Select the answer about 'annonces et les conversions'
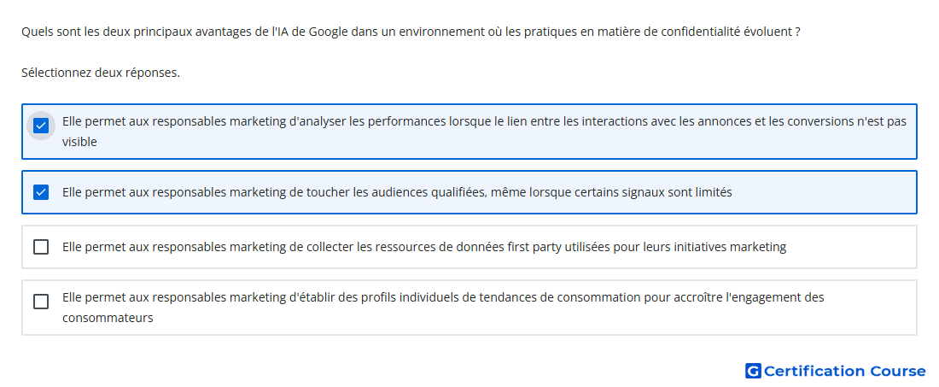This screenshot has width=939, height=387. tap(469, 132)
